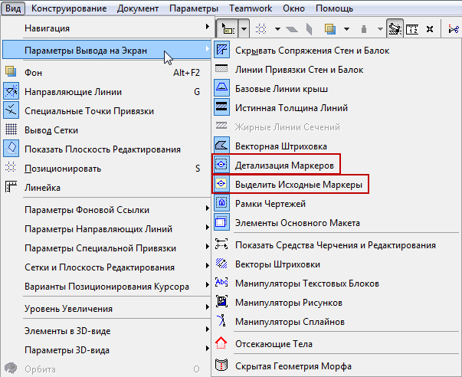Open the Конструирование menu
The width and height of the screenshot is (462, 377).
coord(69,8)
